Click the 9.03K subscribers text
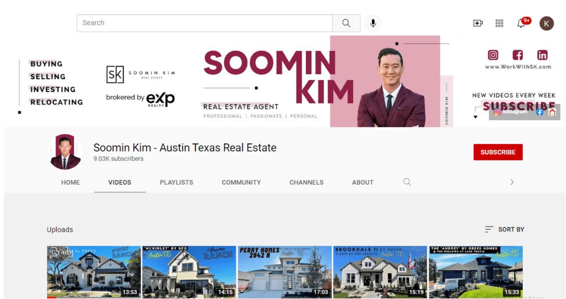 click(118, 159)
